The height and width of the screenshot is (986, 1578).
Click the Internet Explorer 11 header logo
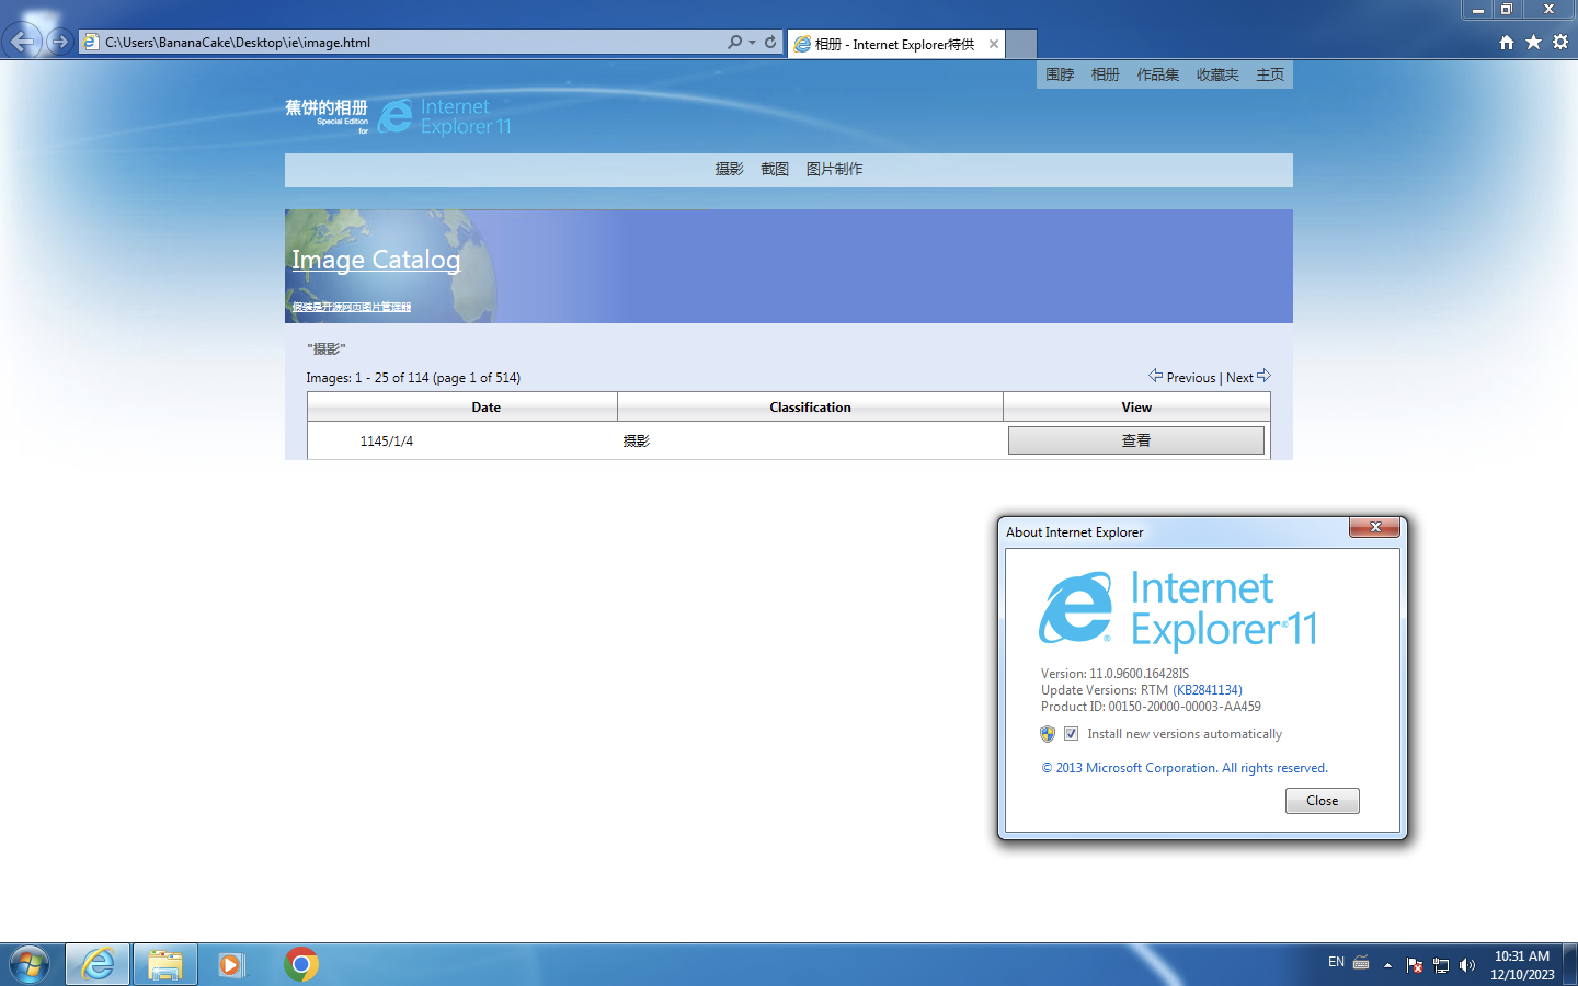(x=445, y=116)
